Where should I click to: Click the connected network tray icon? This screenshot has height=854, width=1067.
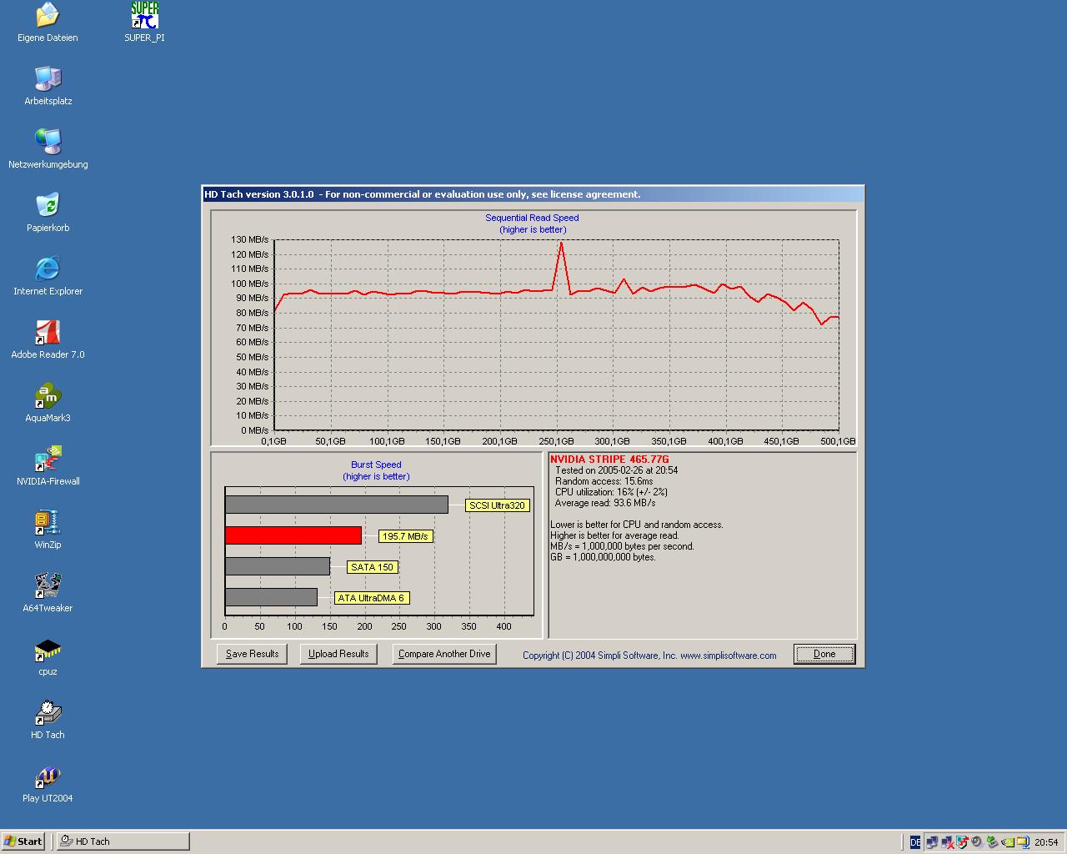point(932,842)
